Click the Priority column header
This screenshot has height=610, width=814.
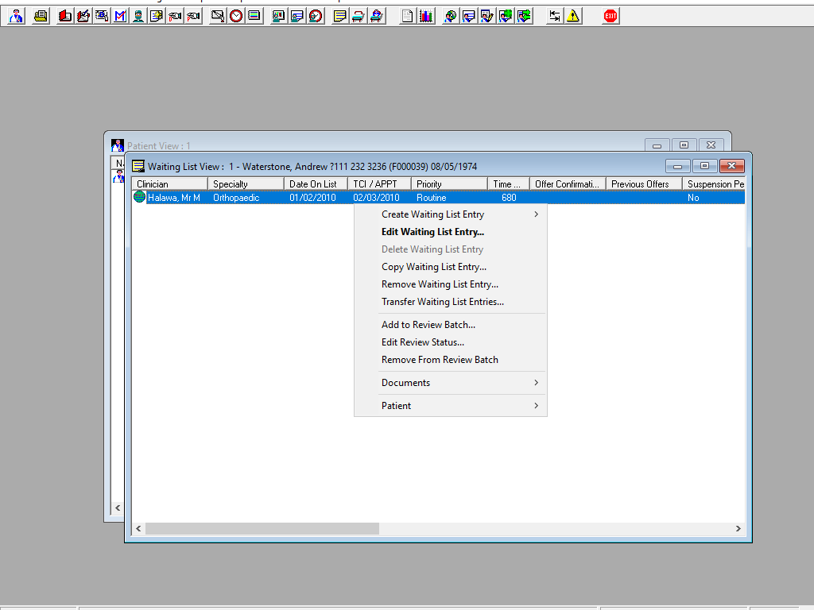coord(449,184)
